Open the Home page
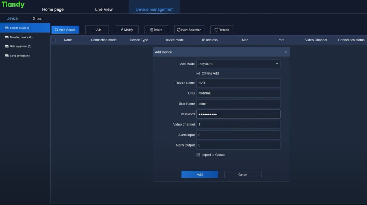 click(53, 10)
